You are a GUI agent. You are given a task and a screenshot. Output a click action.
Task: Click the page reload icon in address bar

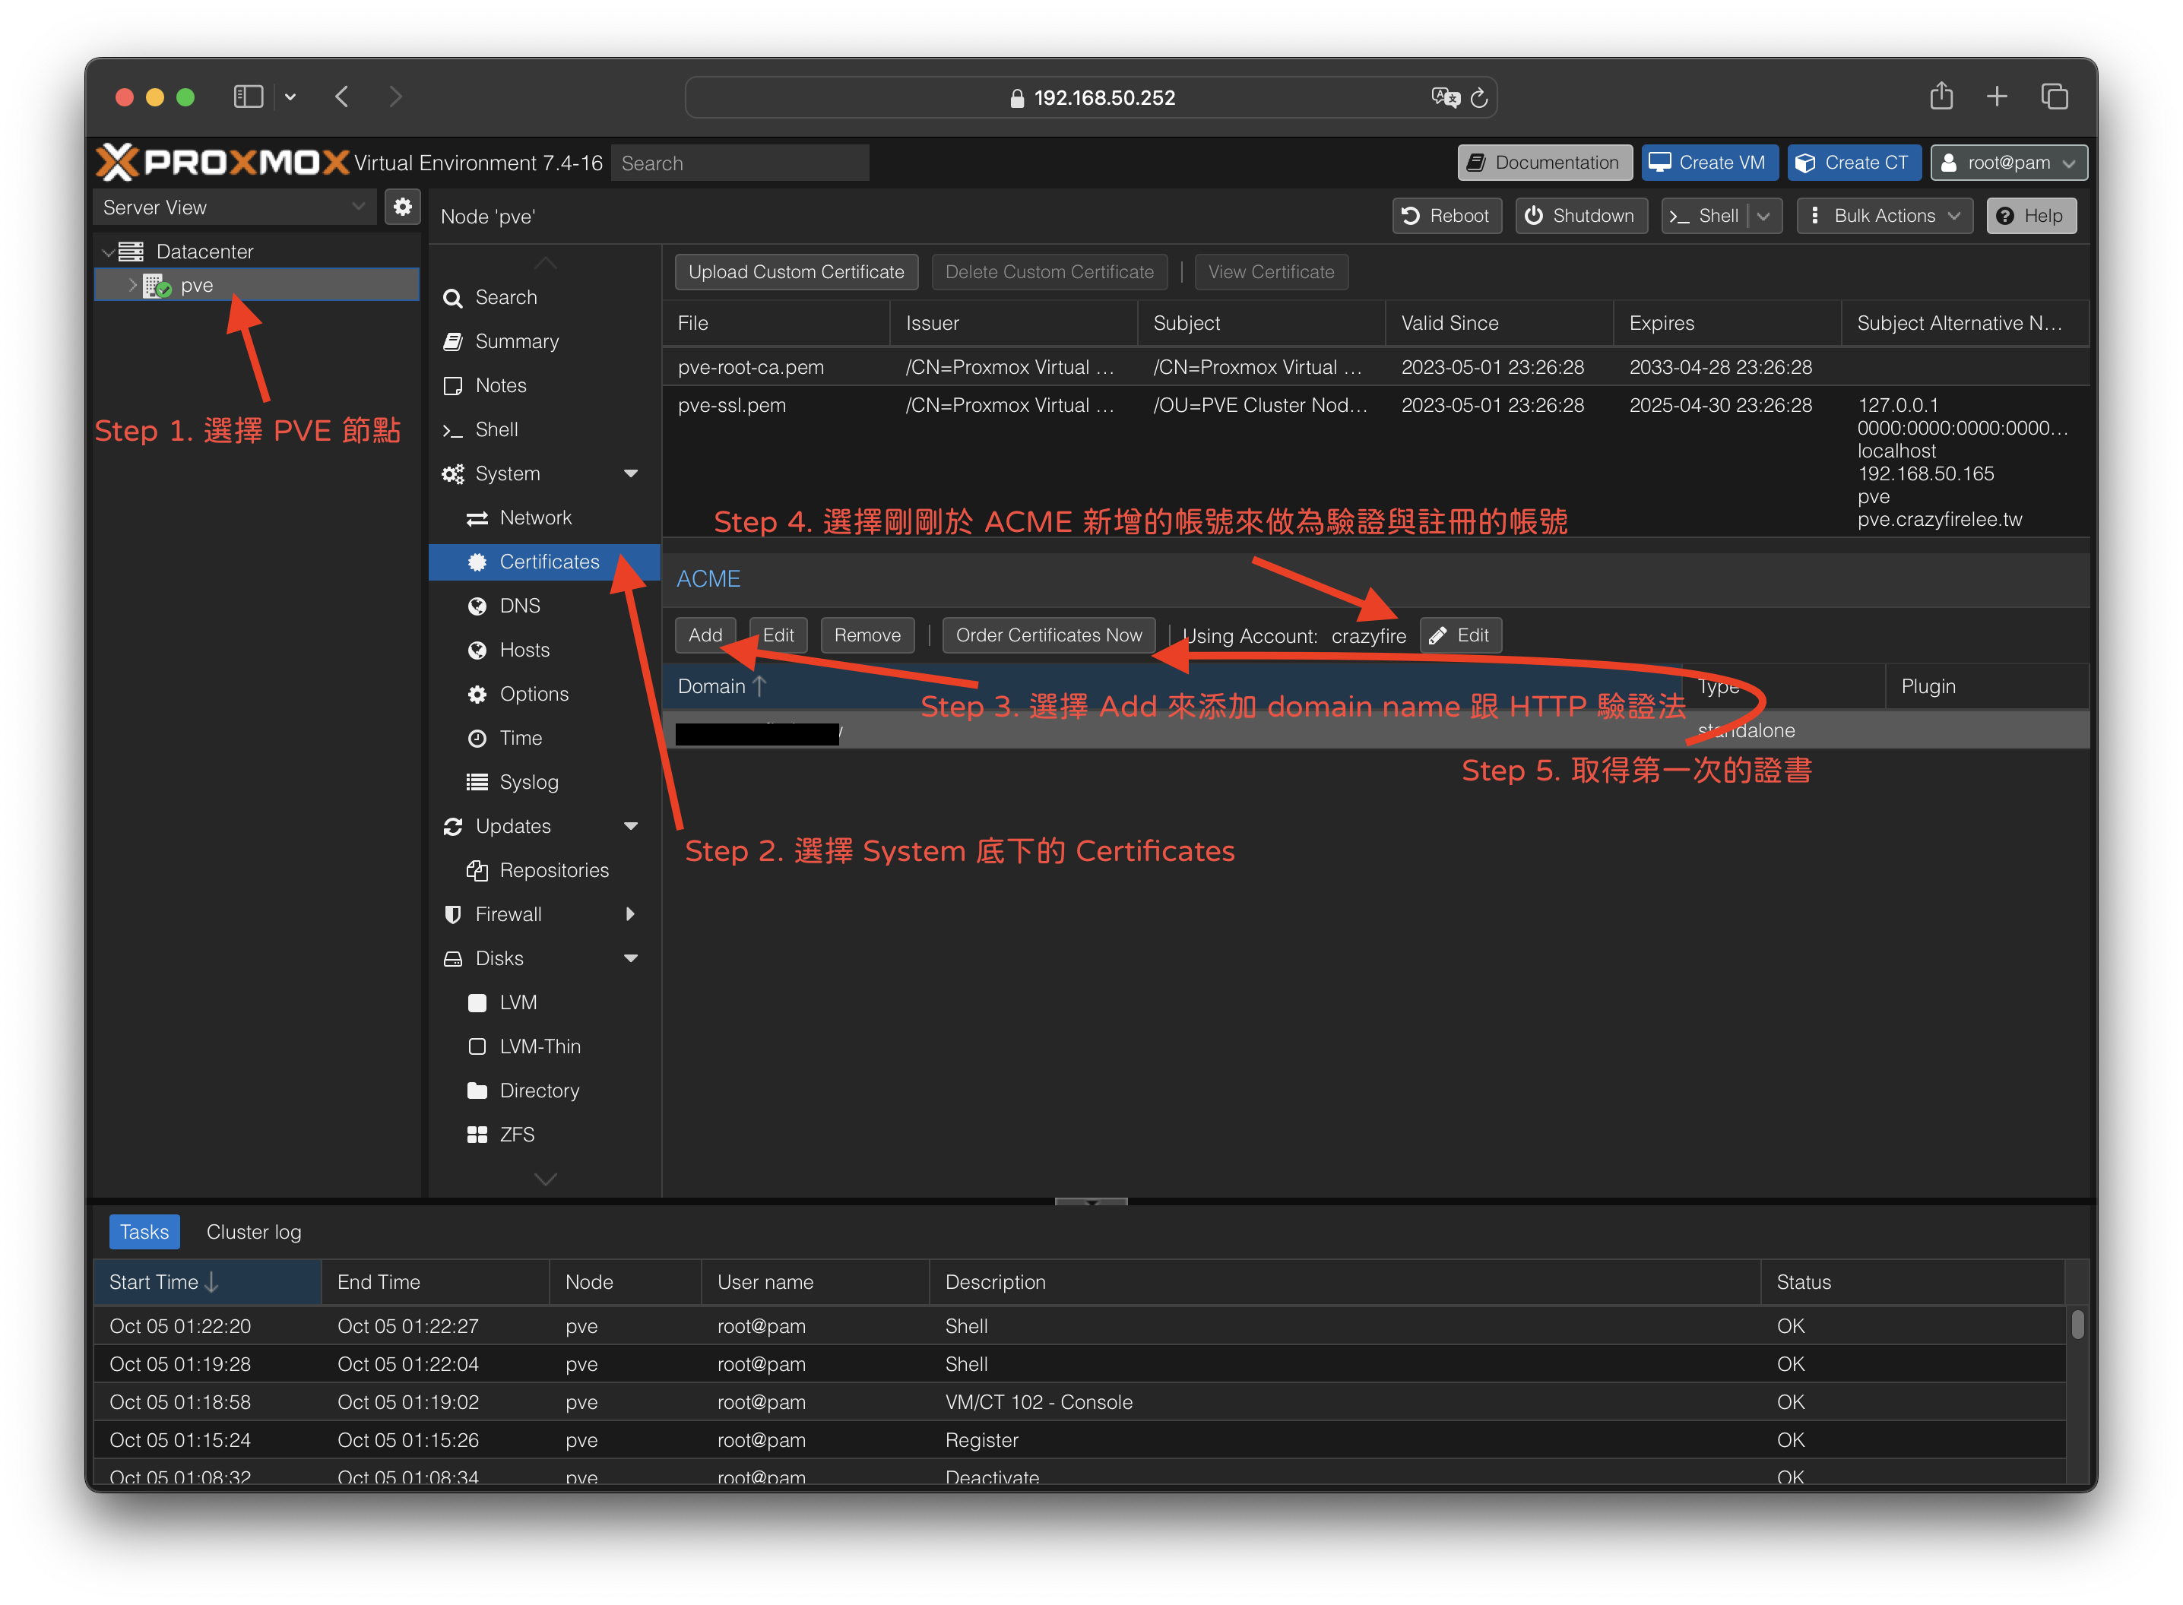point(1478,98)
